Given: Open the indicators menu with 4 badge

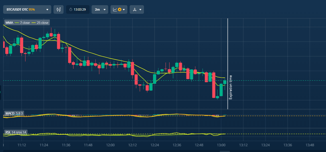Looking at the screenshot, I should coord(119,9).
